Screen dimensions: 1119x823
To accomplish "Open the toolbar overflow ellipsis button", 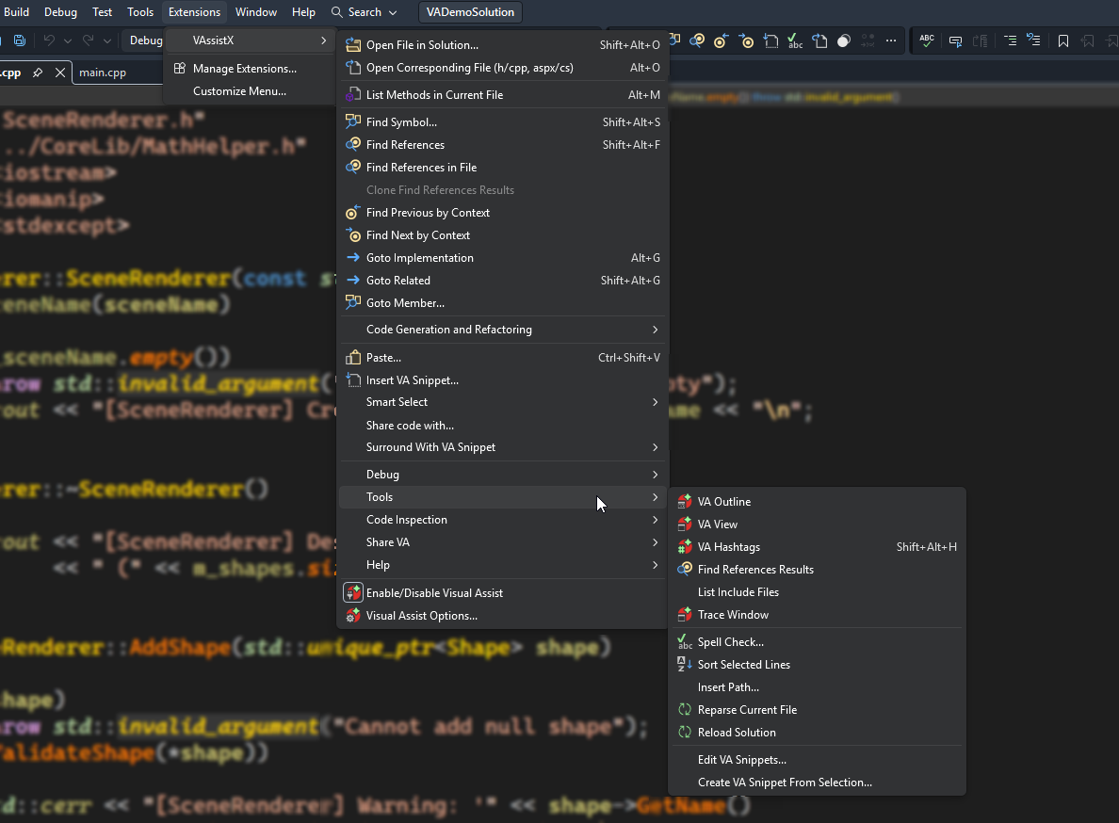I will coord(891,40).
